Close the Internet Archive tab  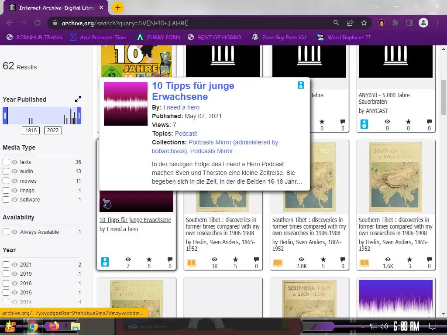(101, 8)
